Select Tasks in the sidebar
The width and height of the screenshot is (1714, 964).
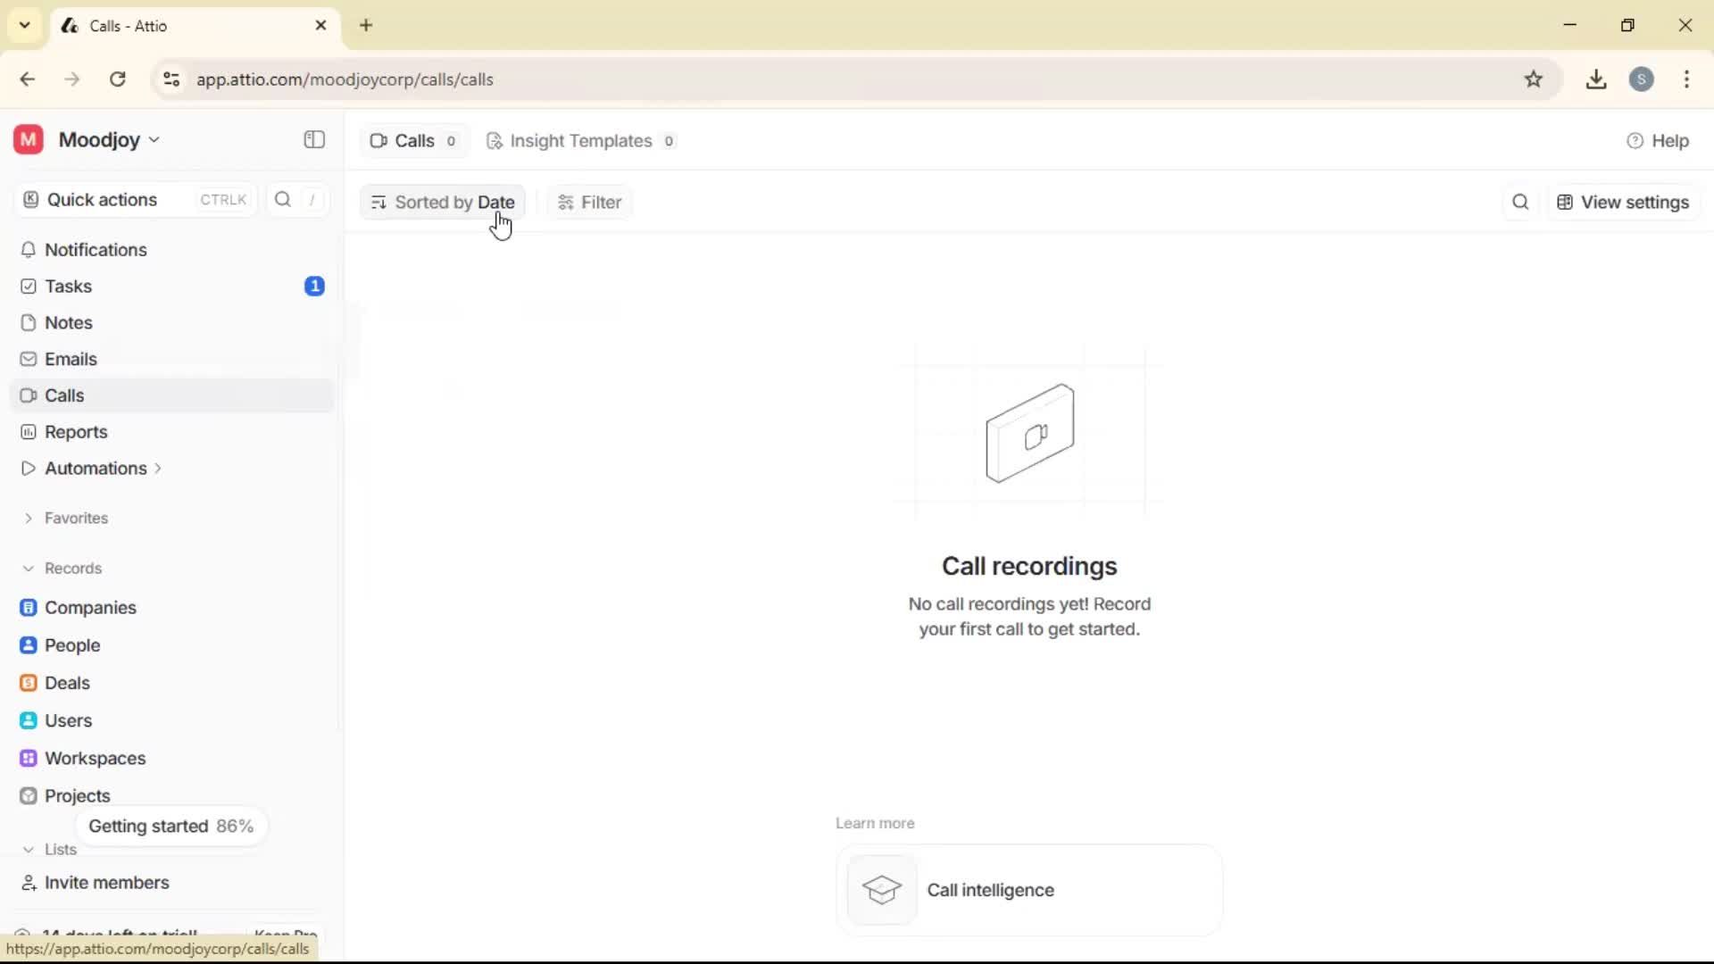click(x=68, y=286)
